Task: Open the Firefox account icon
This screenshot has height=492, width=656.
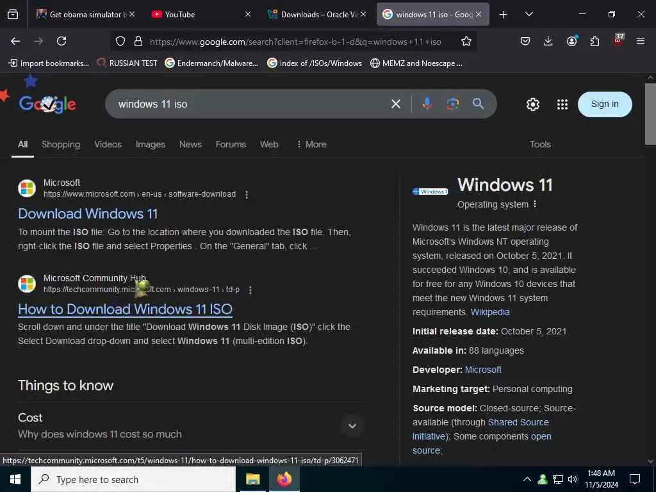Action: click(x=572, y=41)
